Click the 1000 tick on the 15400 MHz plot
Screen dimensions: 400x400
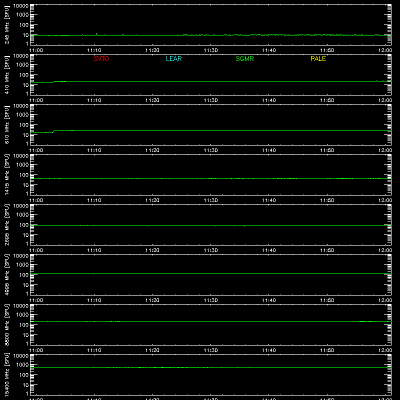point(22,365)
